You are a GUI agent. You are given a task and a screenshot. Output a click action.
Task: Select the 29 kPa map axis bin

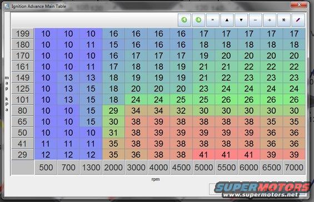(x=23, y=155)
